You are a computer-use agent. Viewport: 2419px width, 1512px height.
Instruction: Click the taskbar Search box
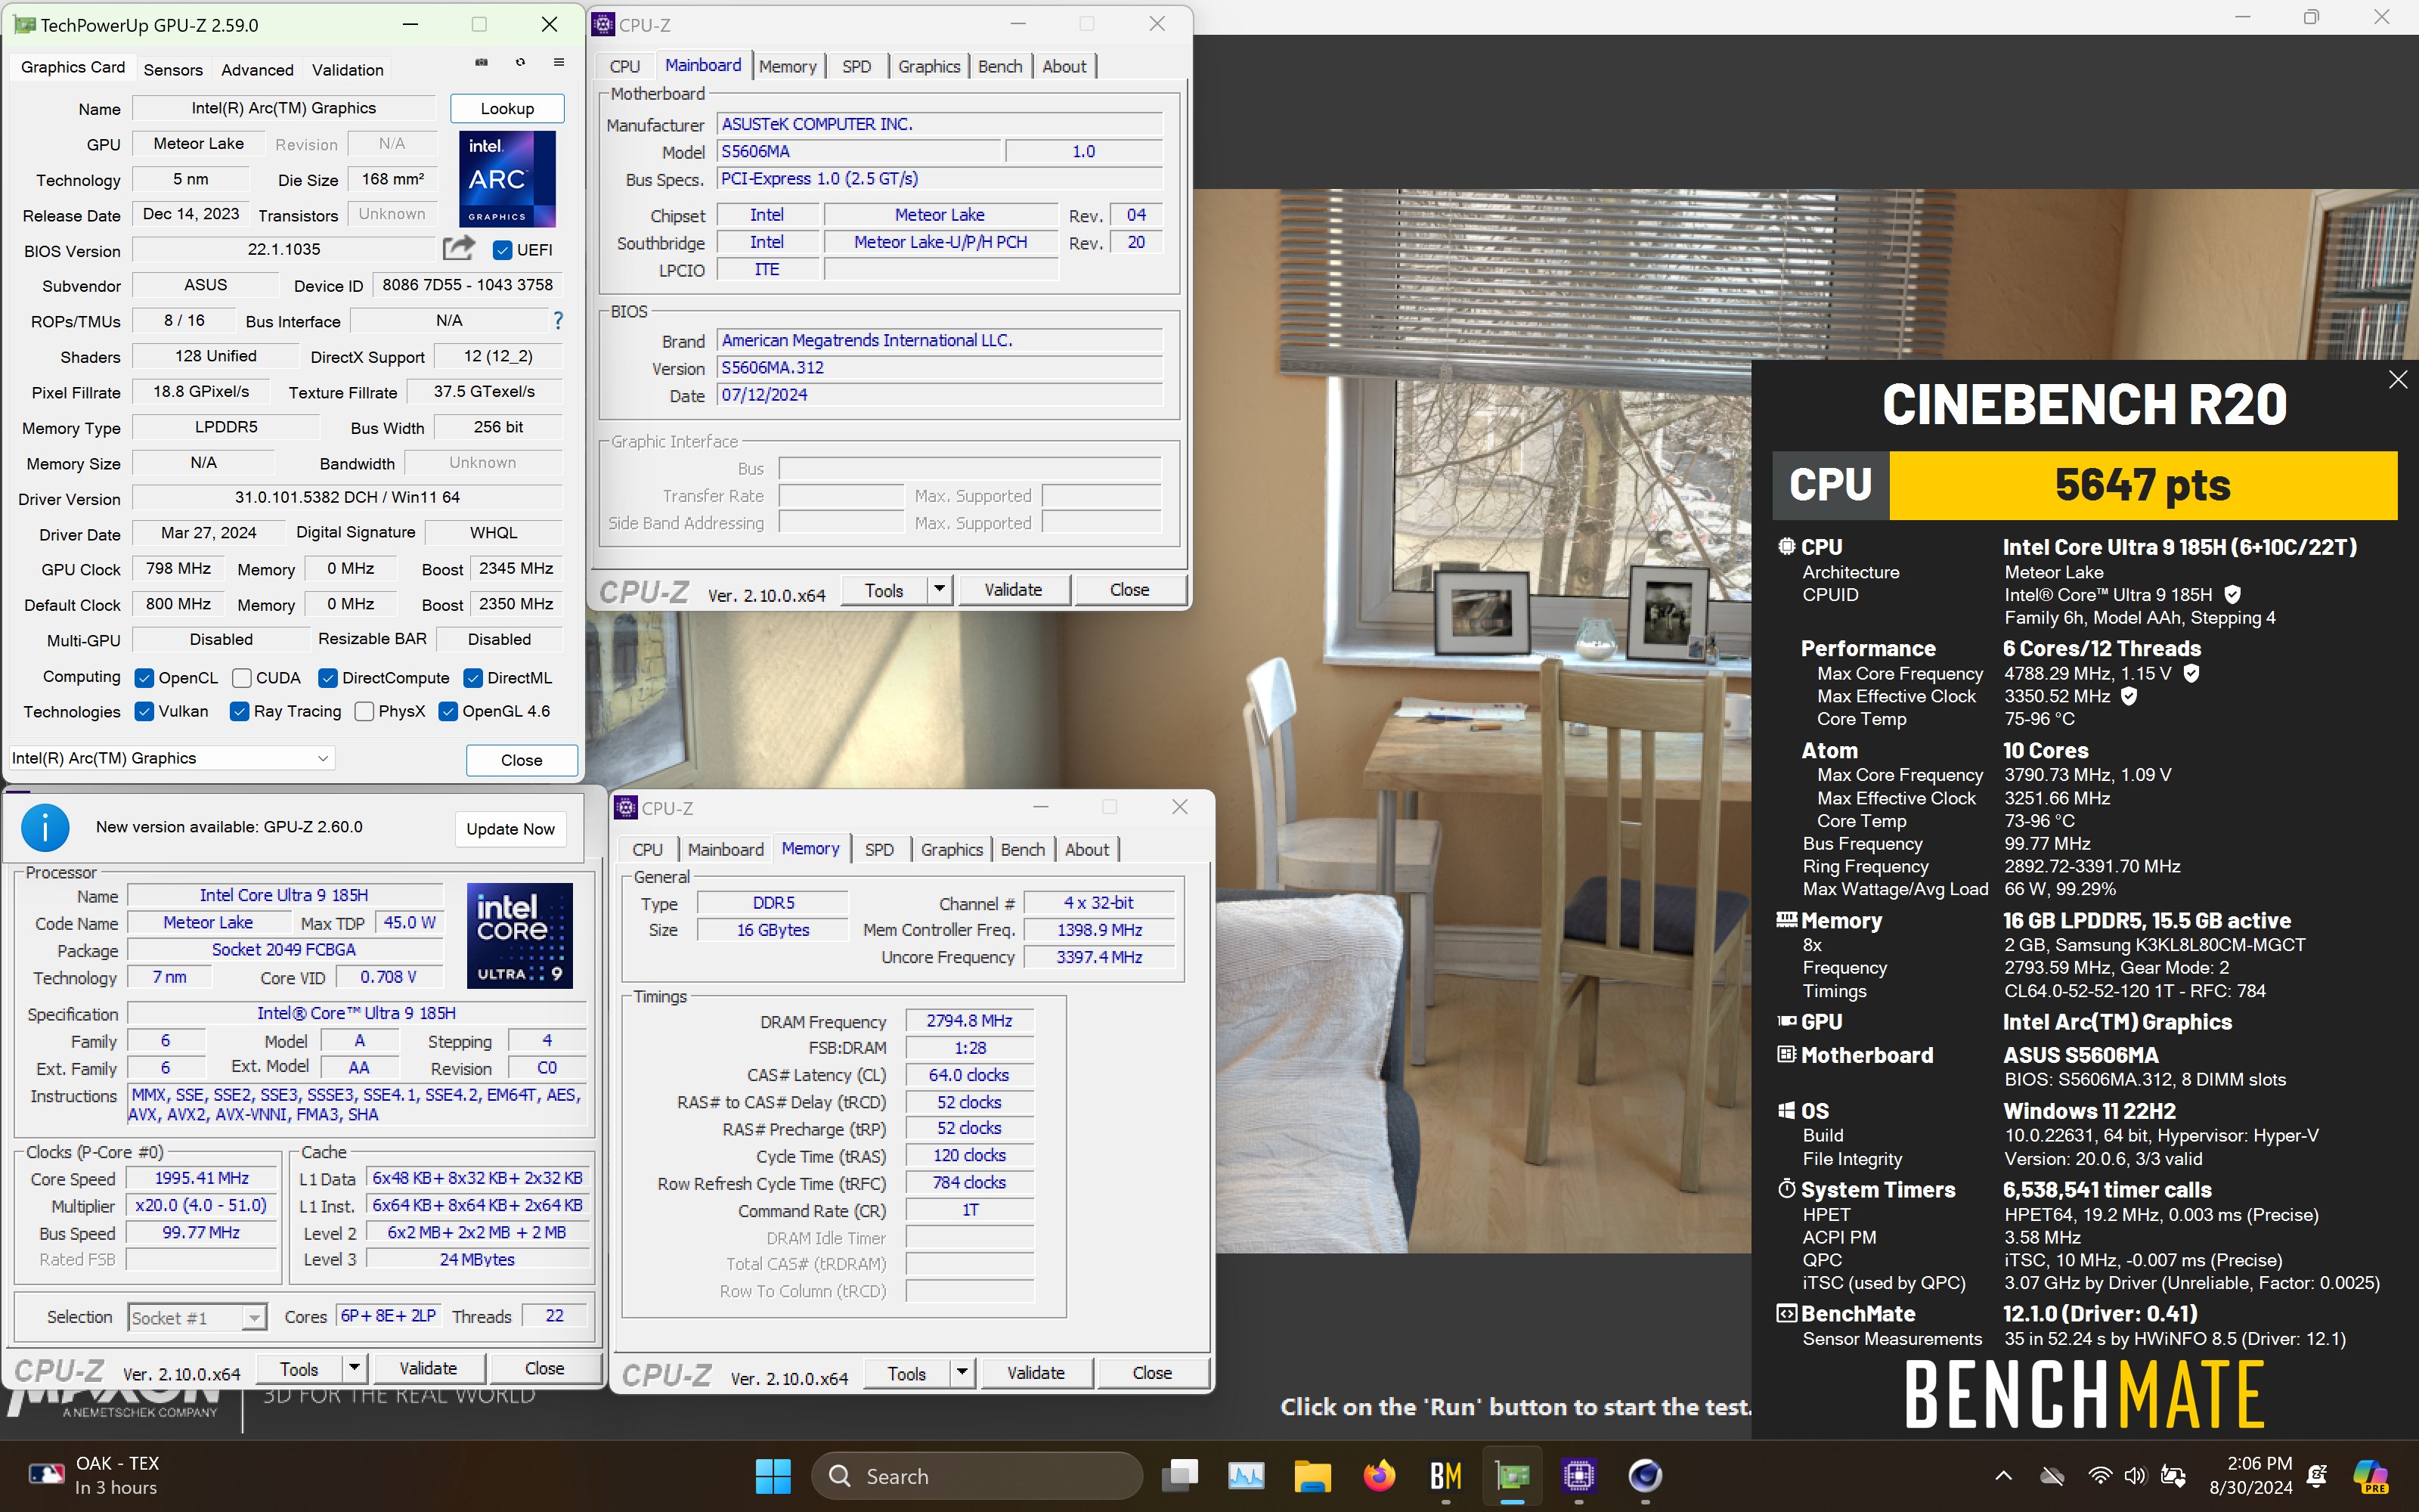coord(977,1476)
